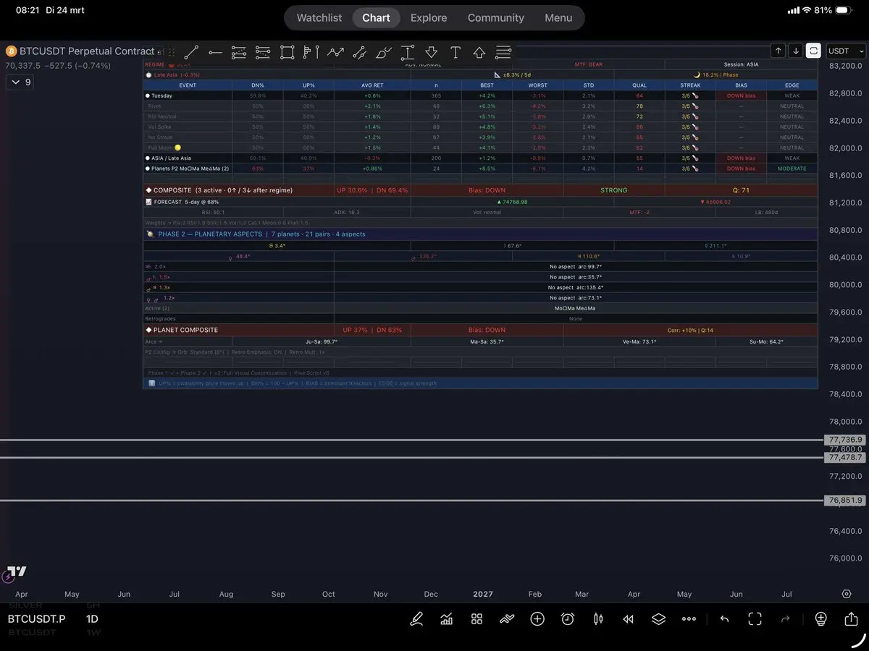The image size is (869, 651).
Task: Select the trend line drawing tool
Action: coord(191,52)
